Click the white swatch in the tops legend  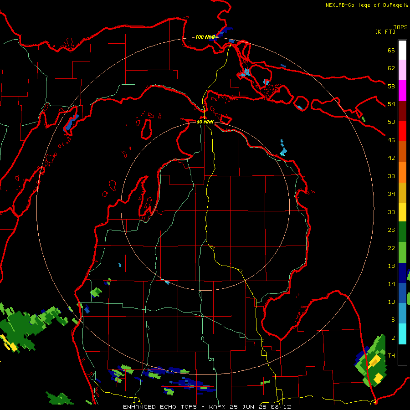pyautogui.click(x=402, y=50)
